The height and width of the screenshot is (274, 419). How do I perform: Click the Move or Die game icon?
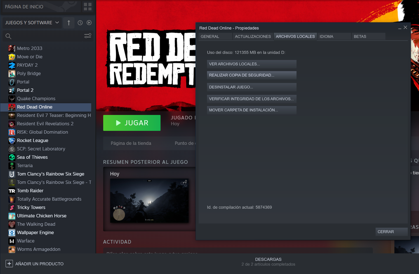12,57
